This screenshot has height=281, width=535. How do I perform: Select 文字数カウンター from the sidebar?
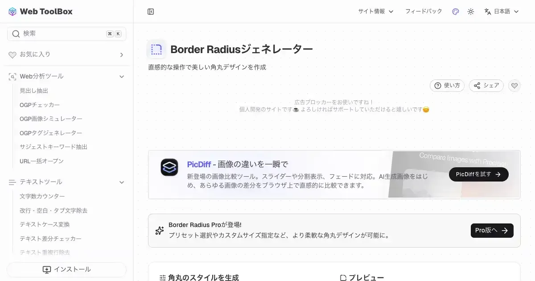tap(42, 196)
